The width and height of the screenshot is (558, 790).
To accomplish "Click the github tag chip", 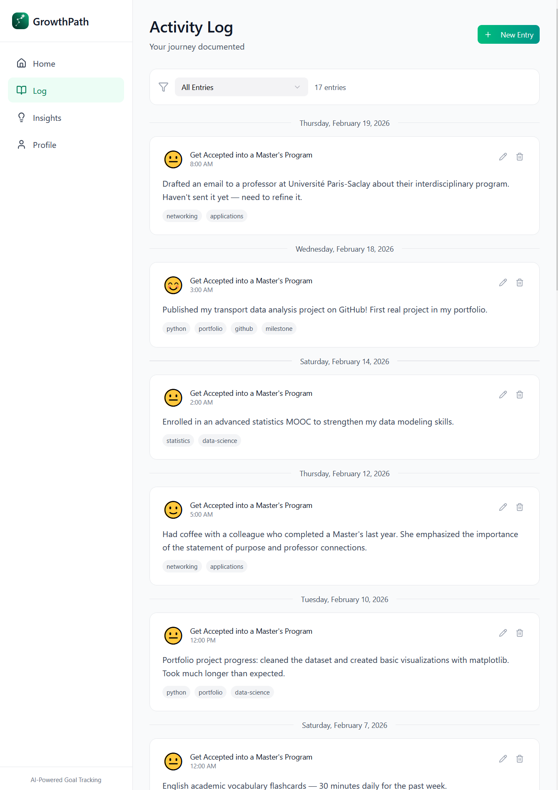I will [x=244, y=329].
